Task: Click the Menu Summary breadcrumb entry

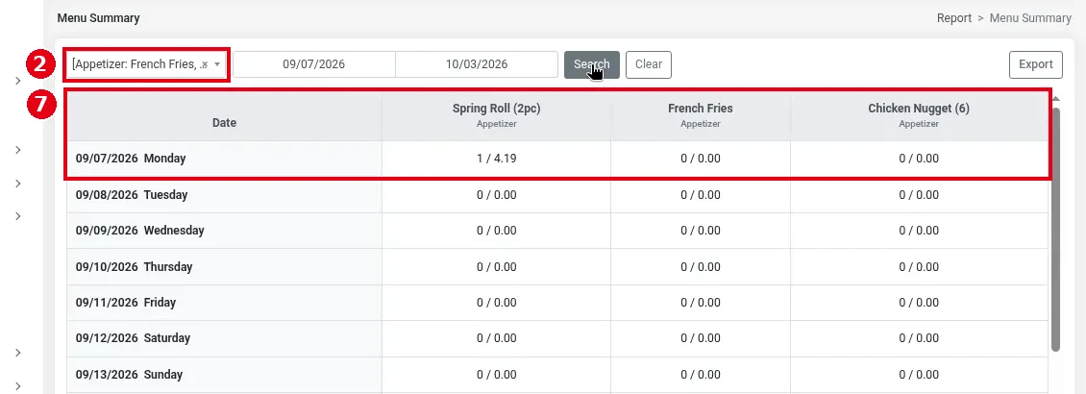Action: click(1030, 18)
